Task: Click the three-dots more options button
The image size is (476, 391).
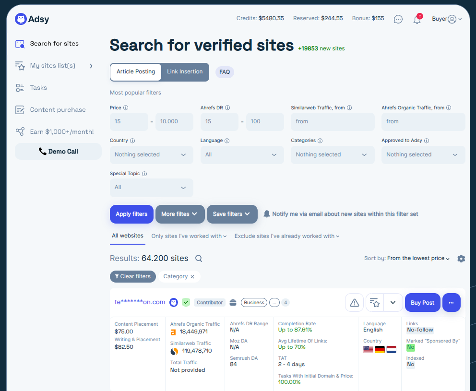Action: click(x=451, y=303)
